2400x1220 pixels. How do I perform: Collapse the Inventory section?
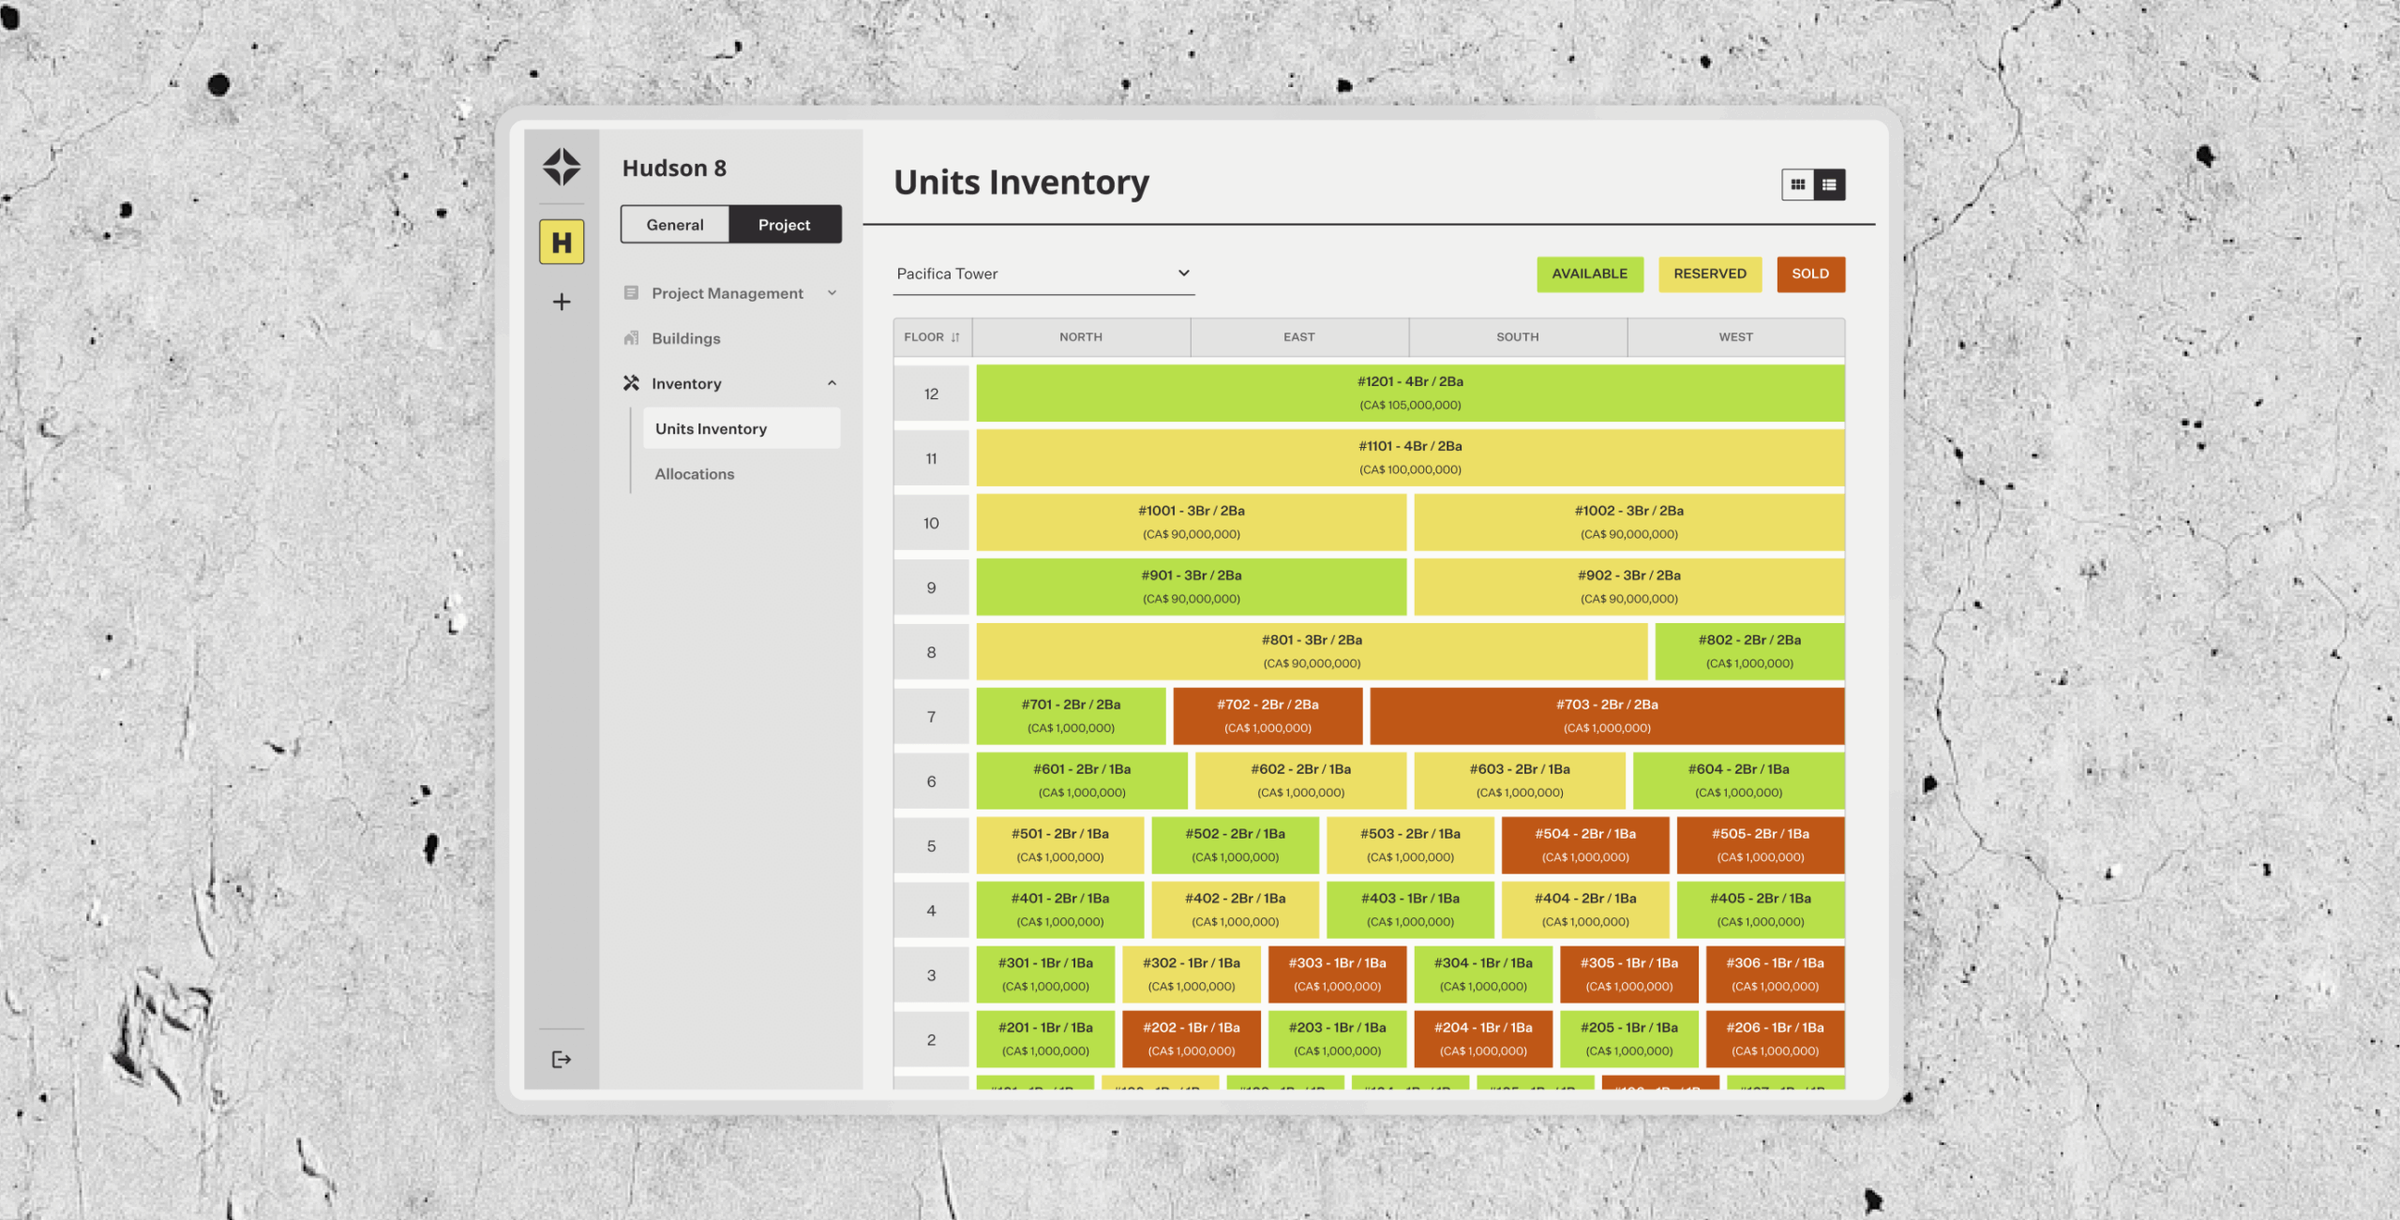(831, 382)
